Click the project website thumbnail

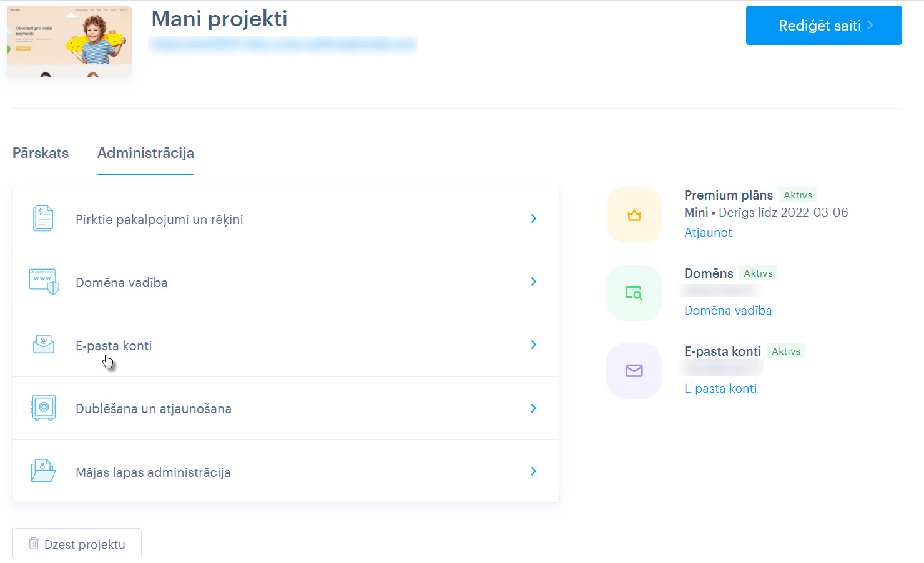pos(69,42)
